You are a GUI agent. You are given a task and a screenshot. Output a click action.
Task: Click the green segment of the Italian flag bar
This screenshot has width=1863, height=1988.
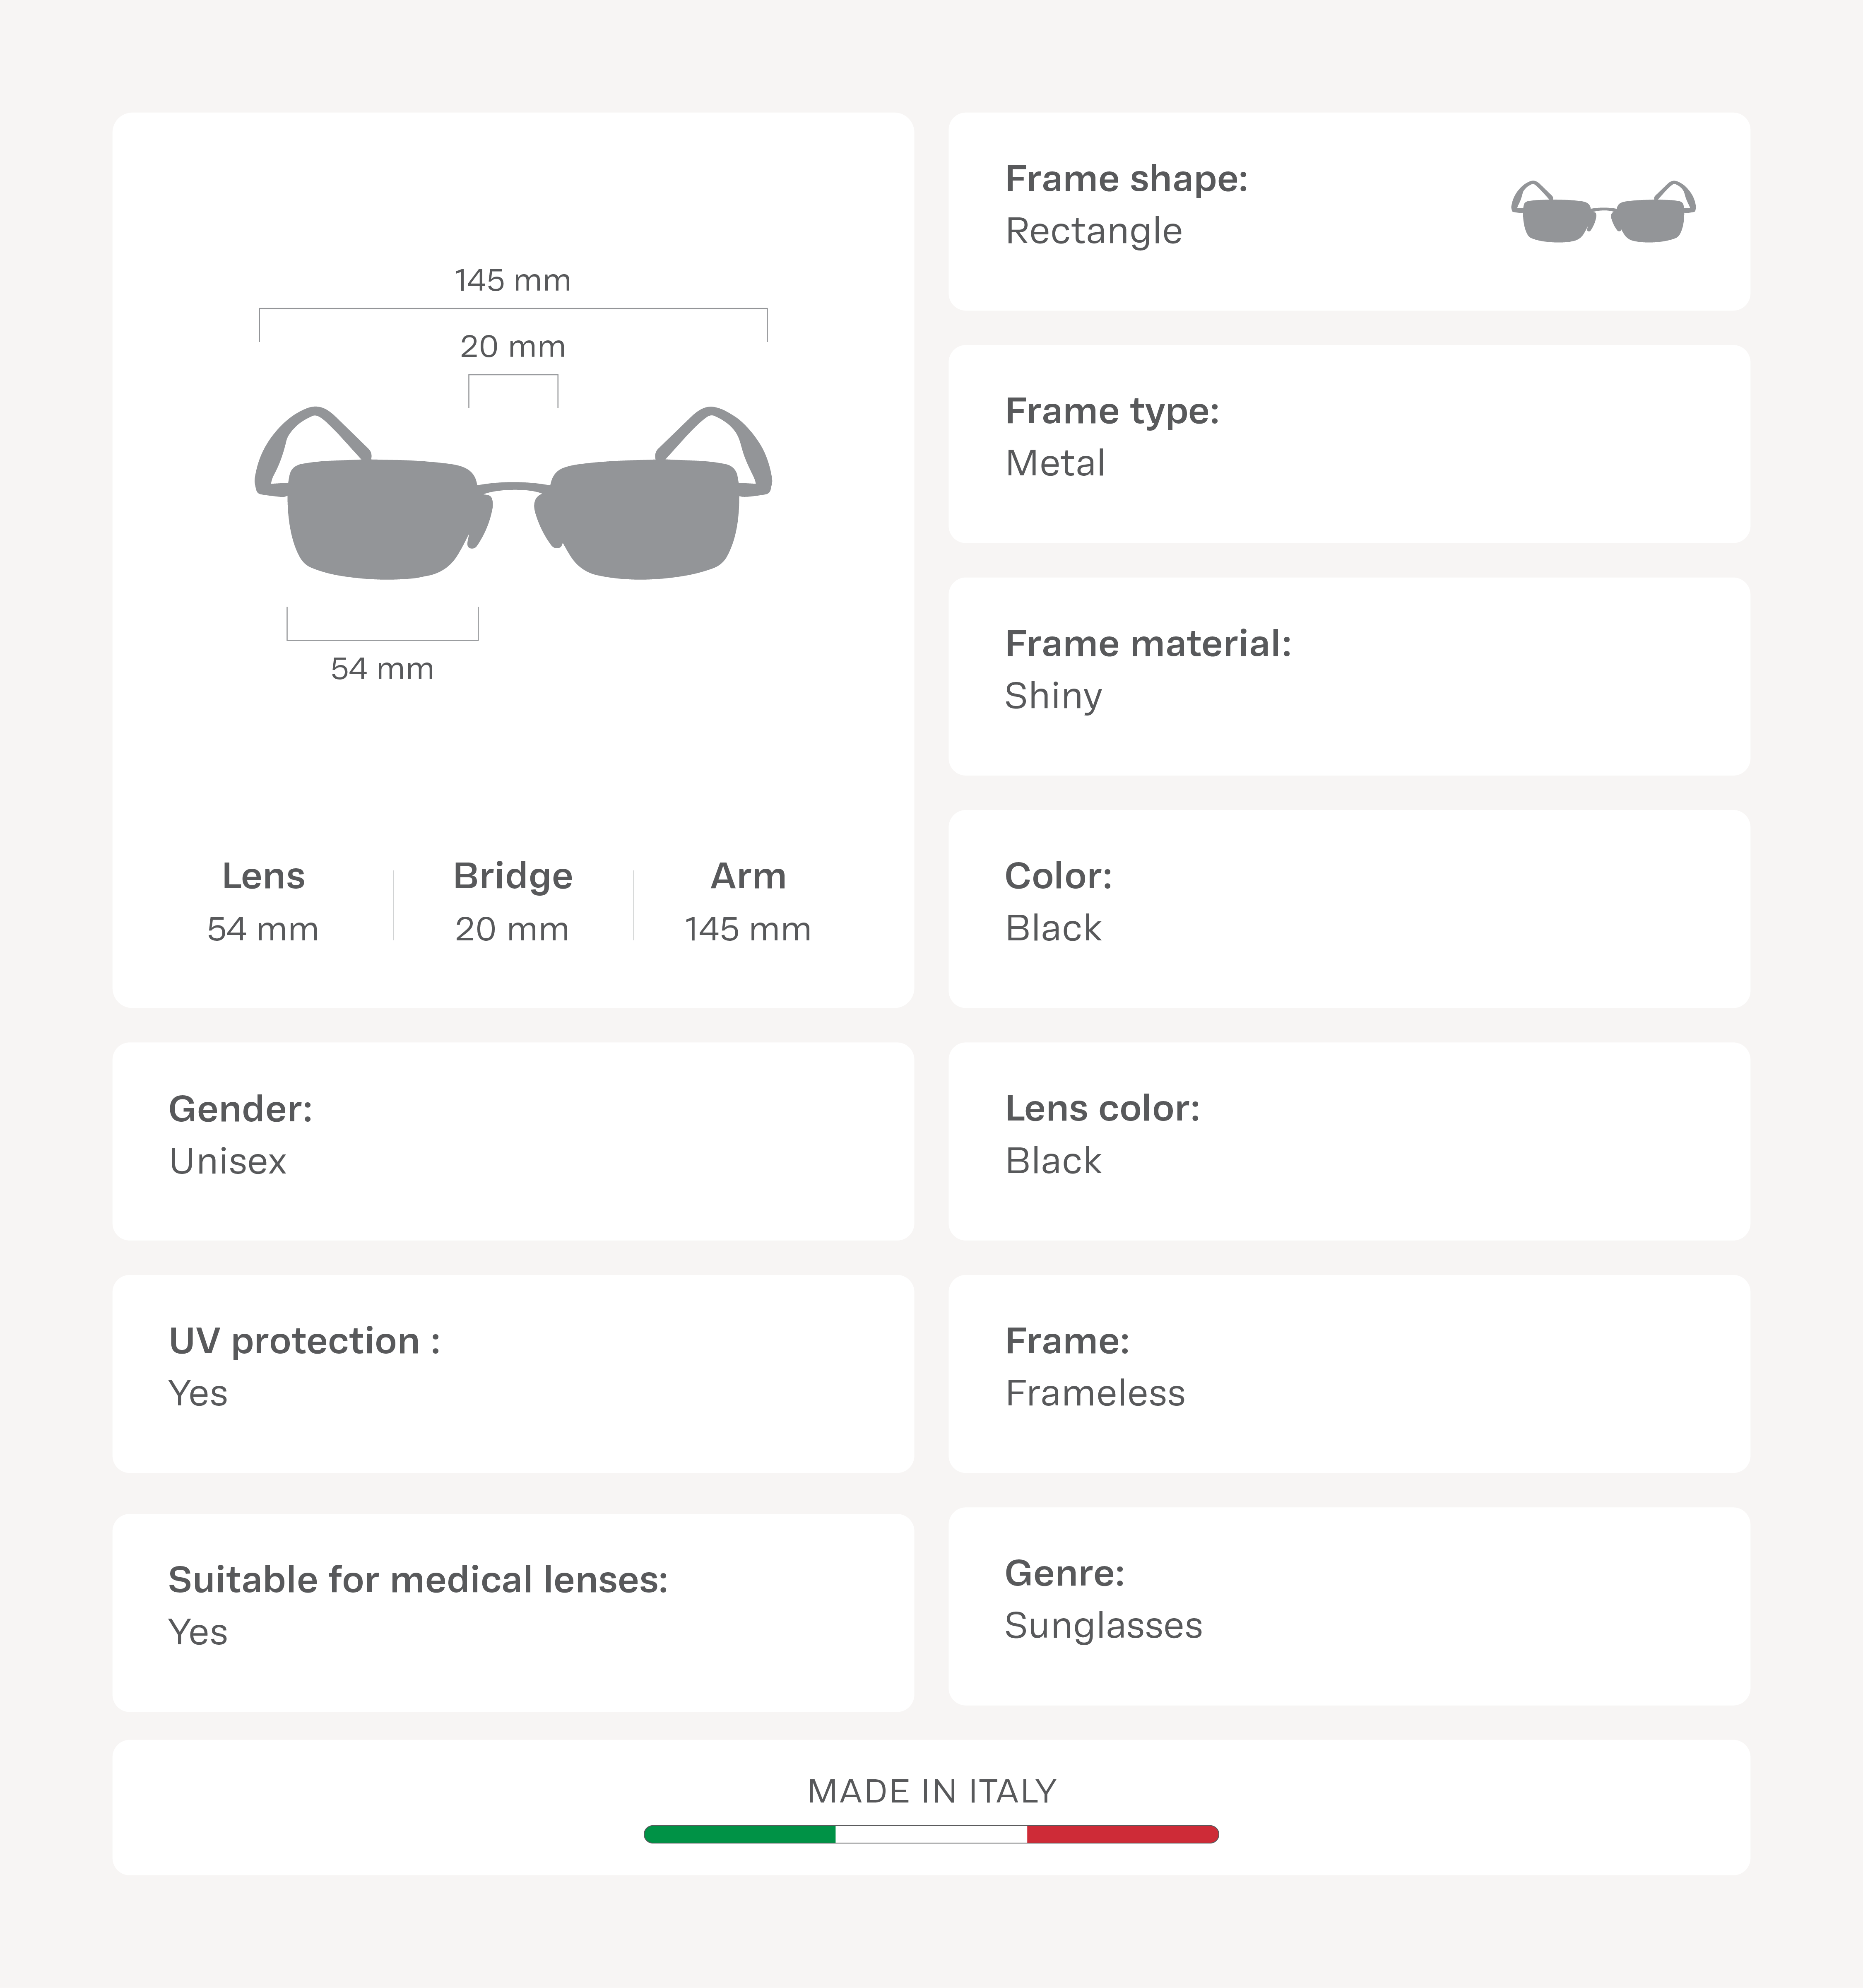[x=740, y=1834]
